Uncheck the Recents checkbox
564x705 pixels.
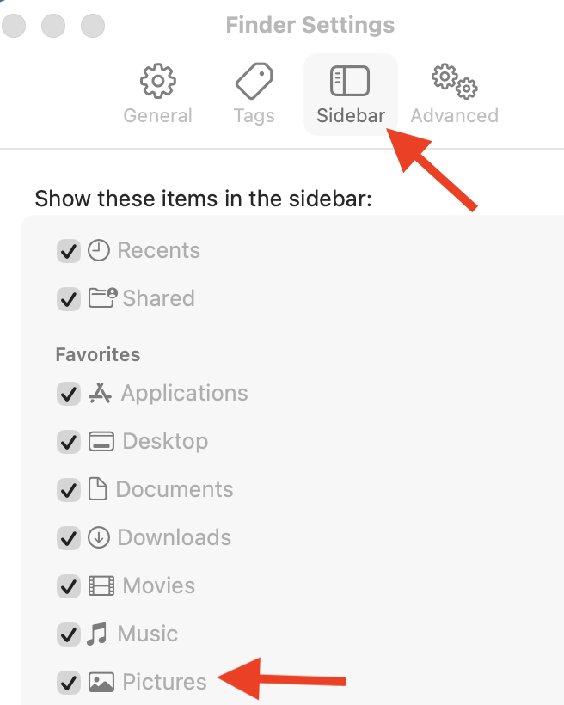[x=68, y=251]
